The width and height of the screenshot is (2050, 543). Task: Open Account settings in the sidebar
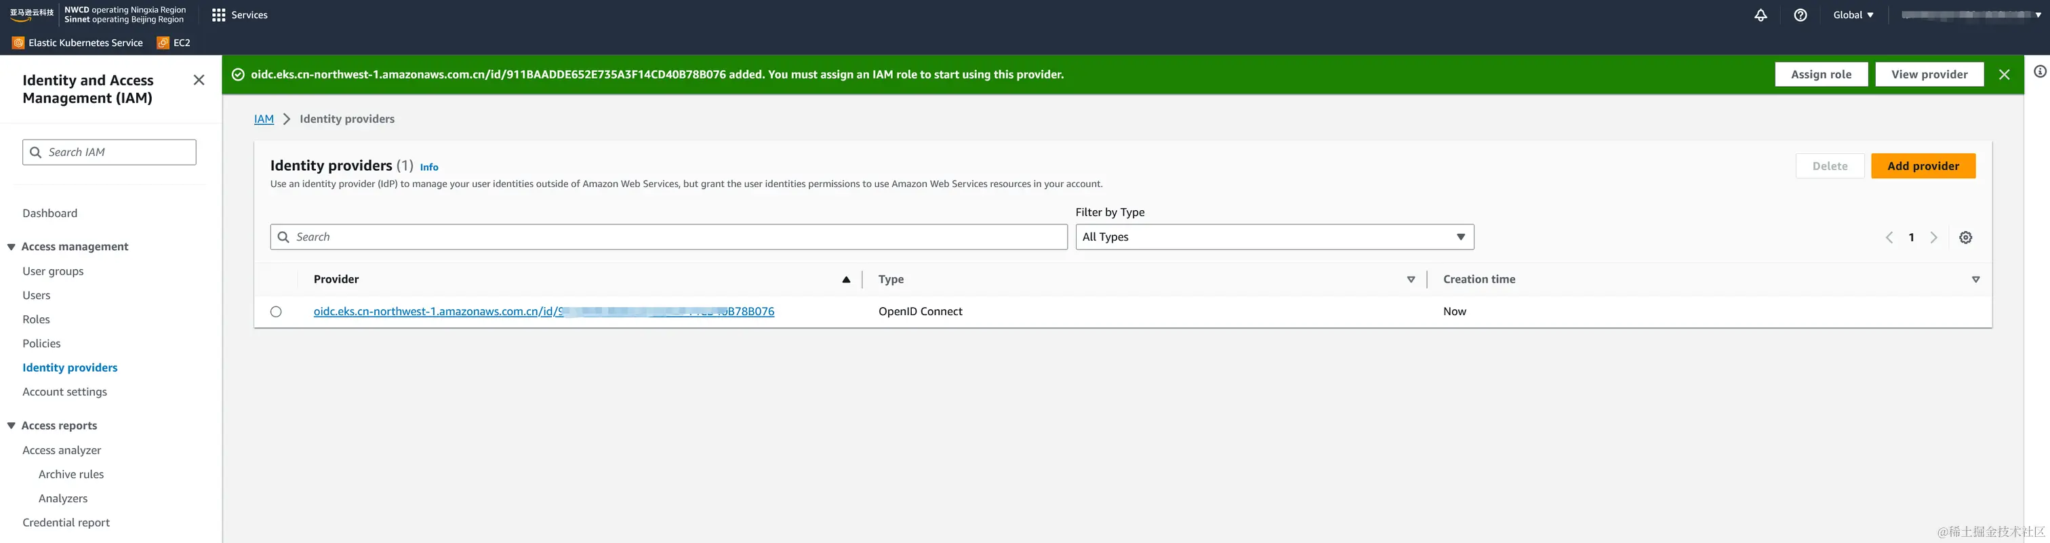[x=64, y=392]
